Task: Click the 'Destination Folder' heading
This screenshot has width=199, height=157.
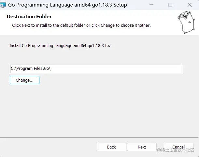Action: click(x=29, y=17)
